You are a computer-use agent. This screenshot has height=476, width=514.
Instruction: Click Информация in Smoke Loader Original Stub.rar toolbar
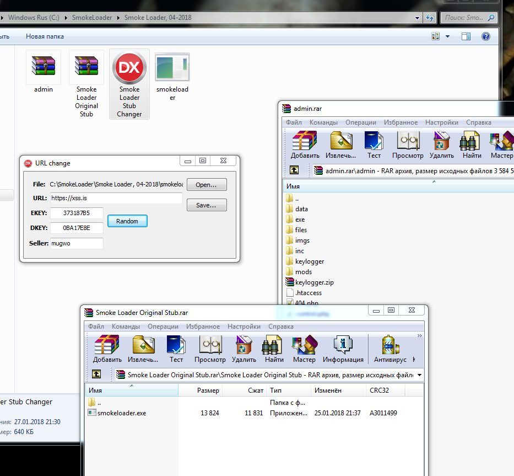click(x=343, y=349)
